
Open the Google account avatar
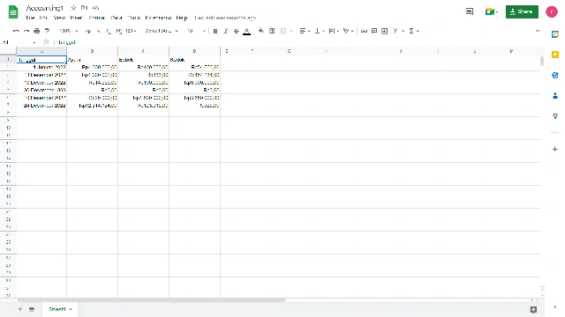pos(551,11)
